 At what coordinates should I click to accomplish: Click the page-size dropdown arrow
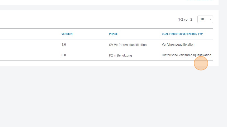point(210,19)
